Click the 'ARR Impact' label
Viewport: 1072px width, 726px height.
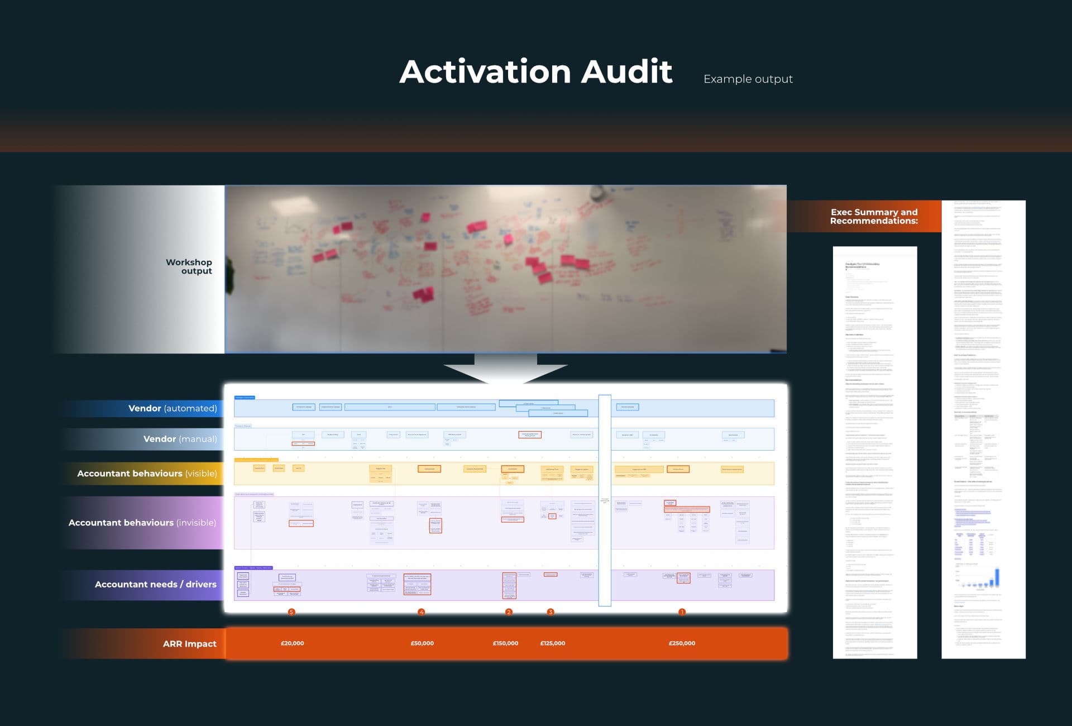(x=189, y=644)
